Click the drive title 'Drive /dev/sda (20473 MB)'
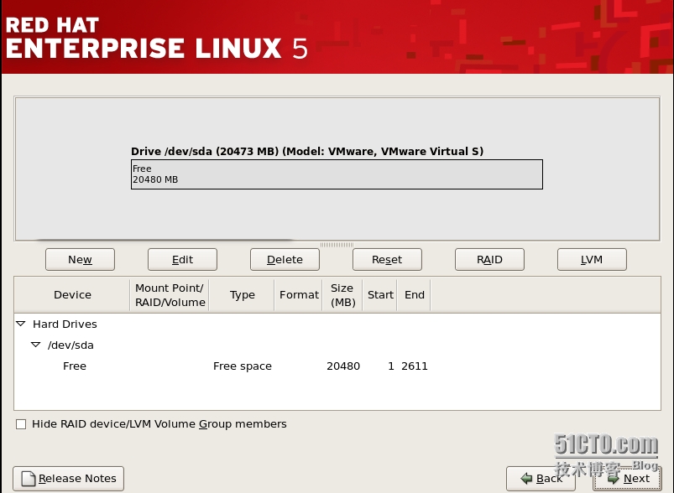This screenshot has width=674, height=493. coord(205,151)
